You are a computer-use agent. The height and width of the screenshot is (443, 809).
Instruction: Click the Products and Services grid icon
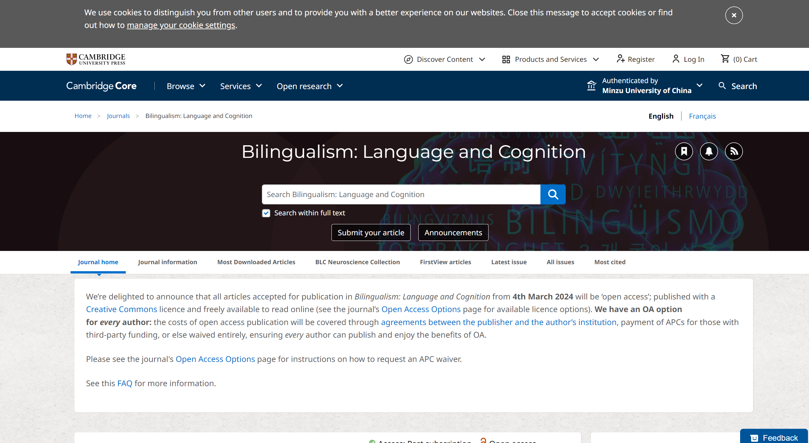pyautogui.click(x=506, y=59)
